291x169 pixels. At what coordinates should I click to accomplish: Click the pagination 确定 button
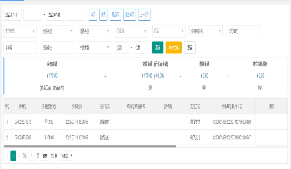pyautogui.click(x=45, y=156)
